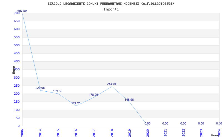The height and width of the screenshot is (138, 222).
Task: Click the Anno x-axis title
Action: click(x=215, y=135)
